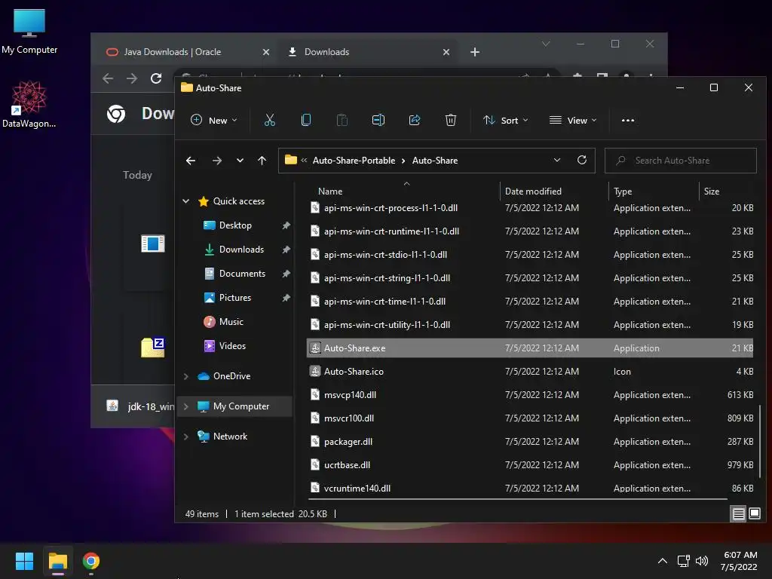Select msvcr100.dll in file list
This screenshot has width=772, height=579.
(530, 418)
